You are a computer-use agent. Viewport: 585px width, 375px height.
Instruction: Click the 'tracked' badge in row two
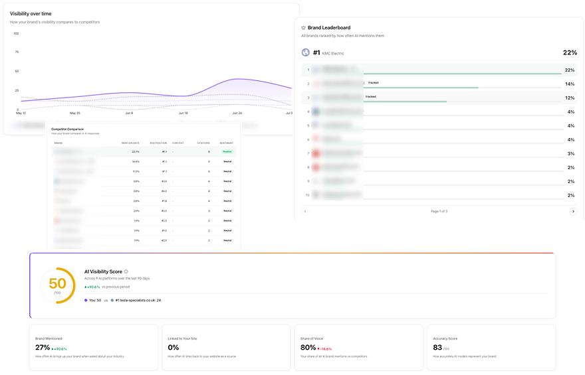(x=373, y=83)
